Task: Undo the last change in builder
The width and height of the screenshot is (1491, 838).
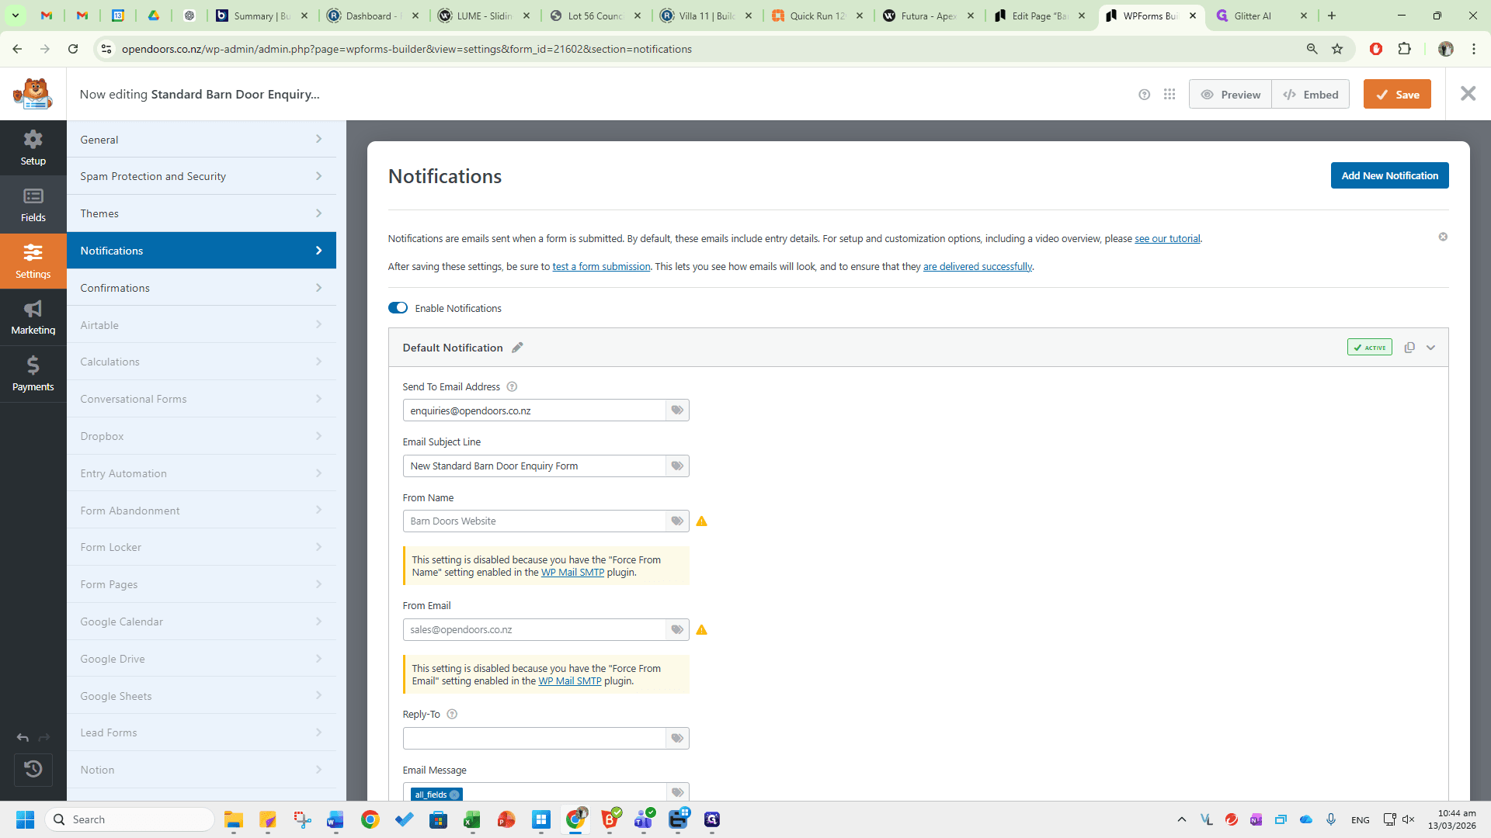Action: click(23, 738)
